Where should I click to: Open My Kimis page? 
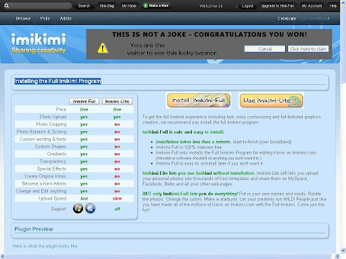129,6
